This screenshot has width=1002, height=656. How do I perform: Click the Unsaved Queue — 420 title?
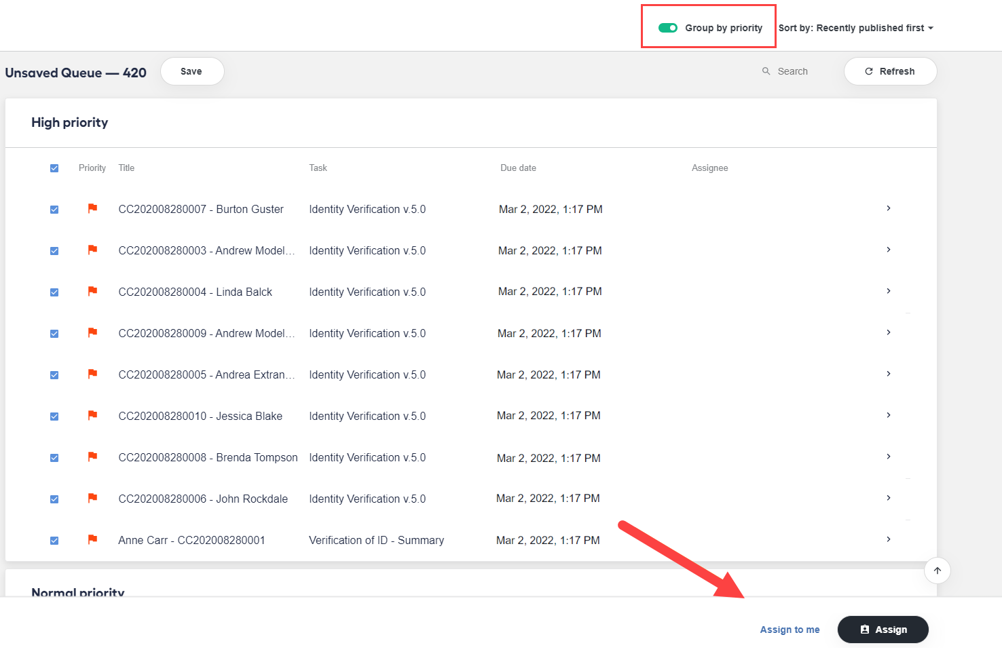point(76,73)
